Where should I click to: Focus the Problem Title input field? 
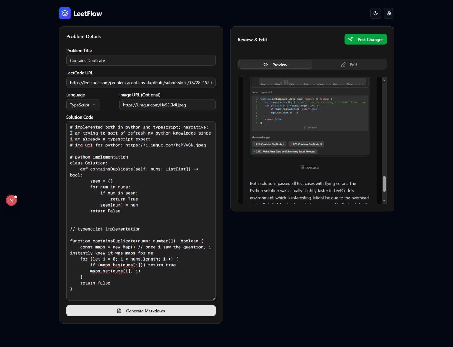click(x=141, y=60)
